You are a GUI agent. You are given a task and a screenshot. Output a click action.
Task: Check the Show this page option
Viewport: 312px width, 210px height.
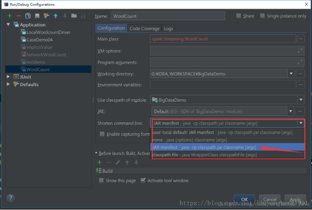101,180
